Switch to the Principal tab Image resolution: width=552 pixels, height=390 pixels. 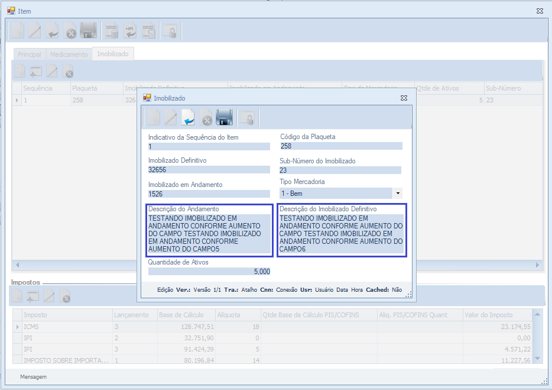(30, 54)
